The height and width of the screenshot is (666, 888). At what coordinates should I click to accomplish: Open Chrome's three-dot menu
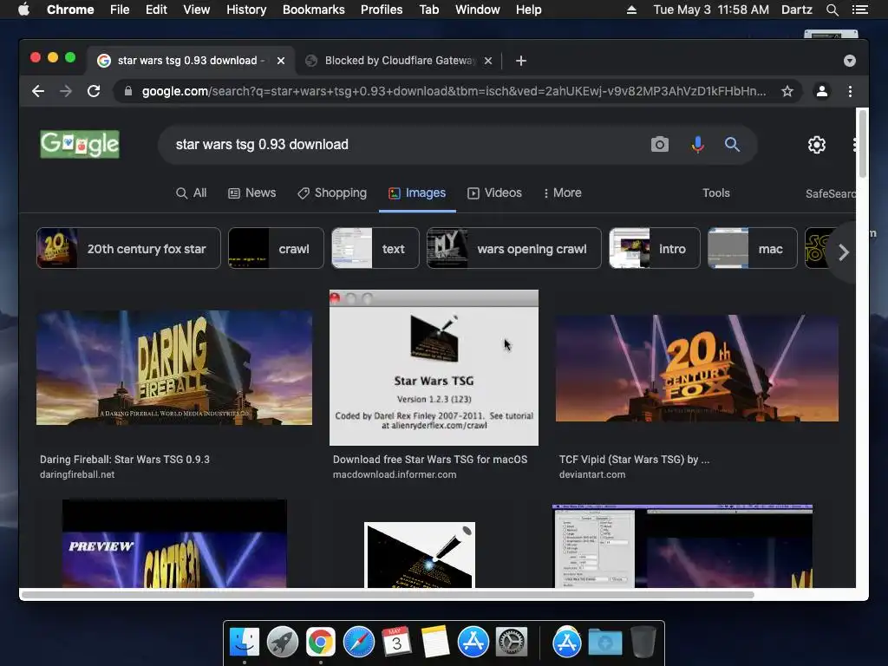(x=850, y=91)
